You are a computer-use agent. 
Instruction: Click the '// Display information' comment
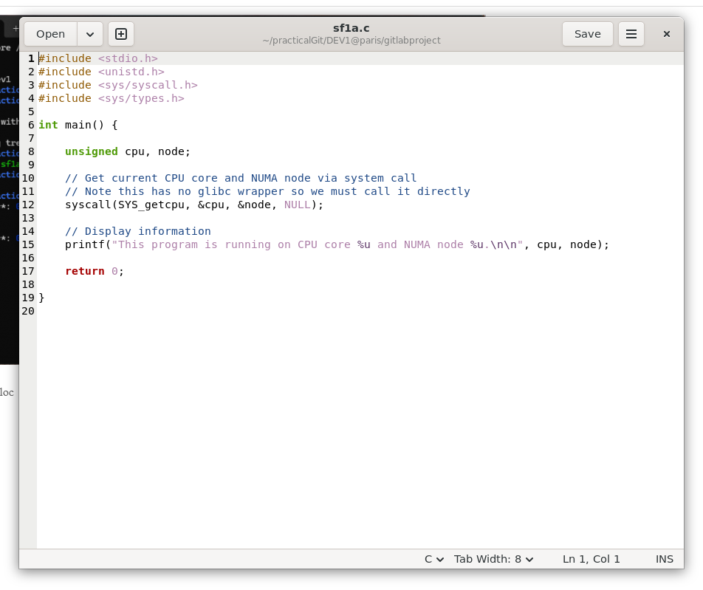(138, 231)
